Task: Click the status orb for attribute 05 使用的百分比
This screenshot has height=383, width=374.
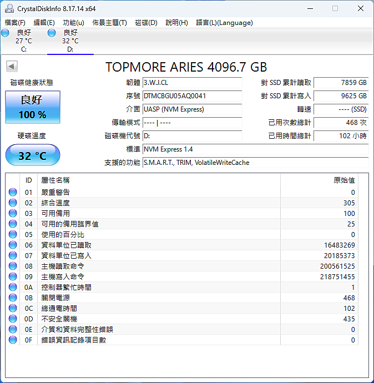Action: pos(13,234)
